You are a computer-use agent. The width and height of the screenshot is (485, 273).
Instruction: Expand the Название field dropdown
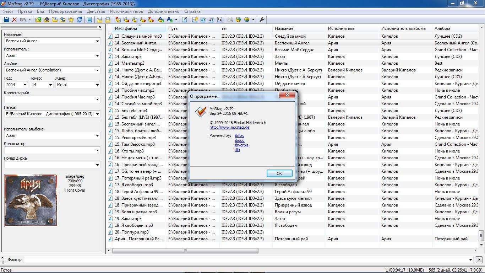click(x=97, y=41)
